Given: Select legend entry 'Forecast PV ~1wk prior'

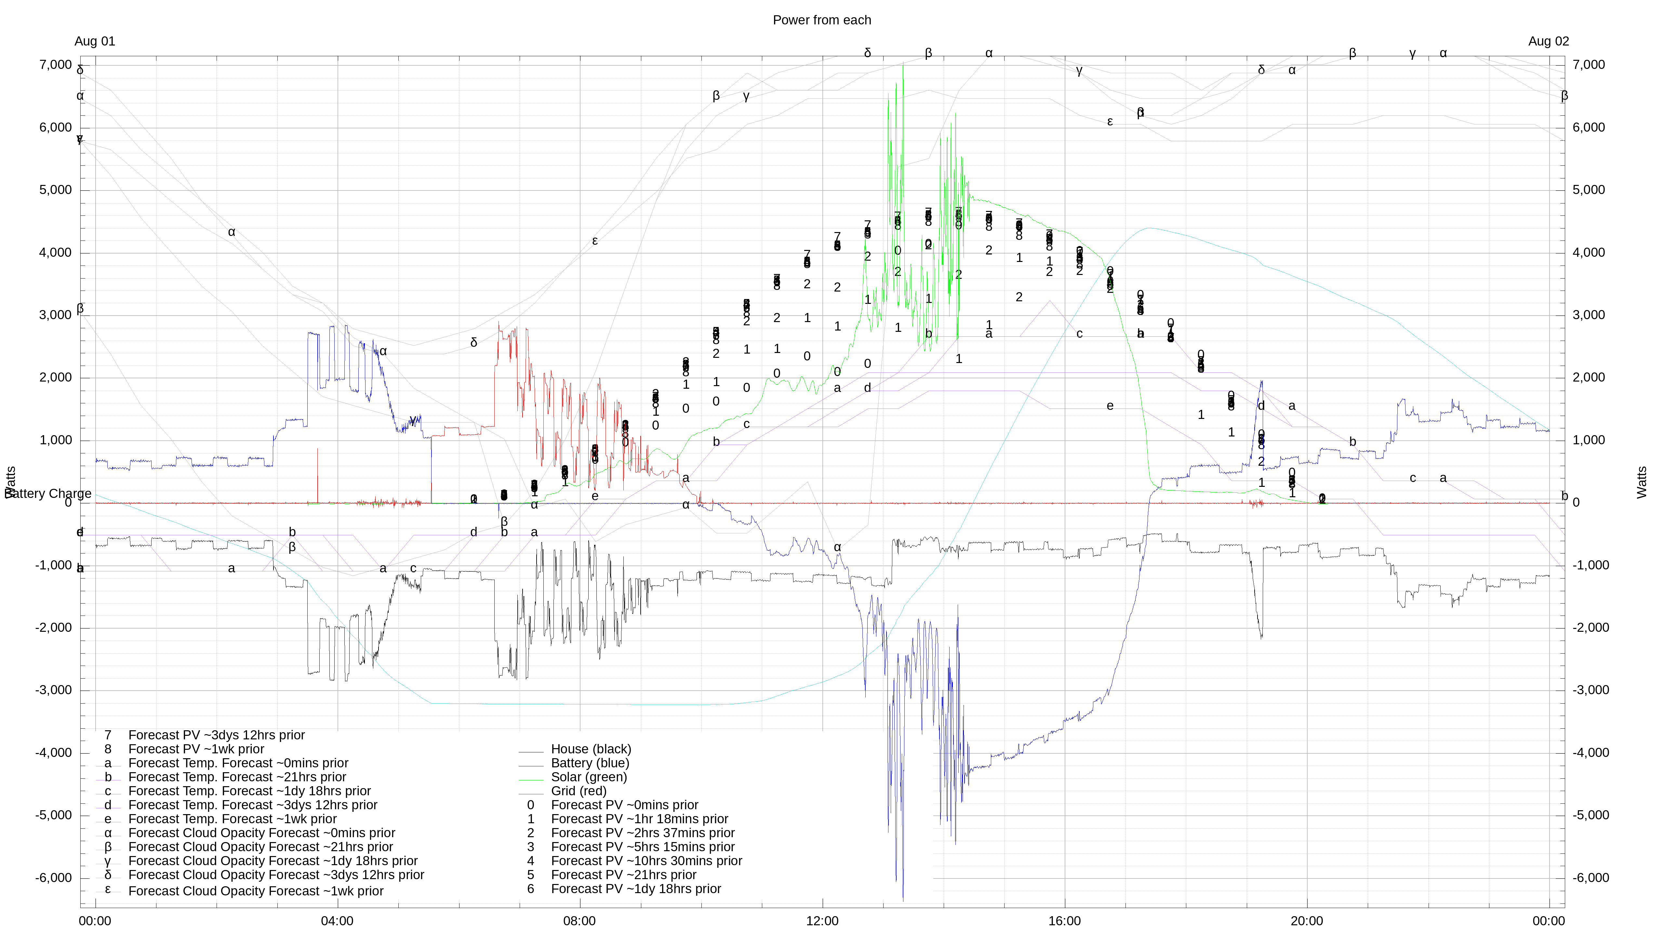Looking at the screenshot, I should click(x=196, y=749).
